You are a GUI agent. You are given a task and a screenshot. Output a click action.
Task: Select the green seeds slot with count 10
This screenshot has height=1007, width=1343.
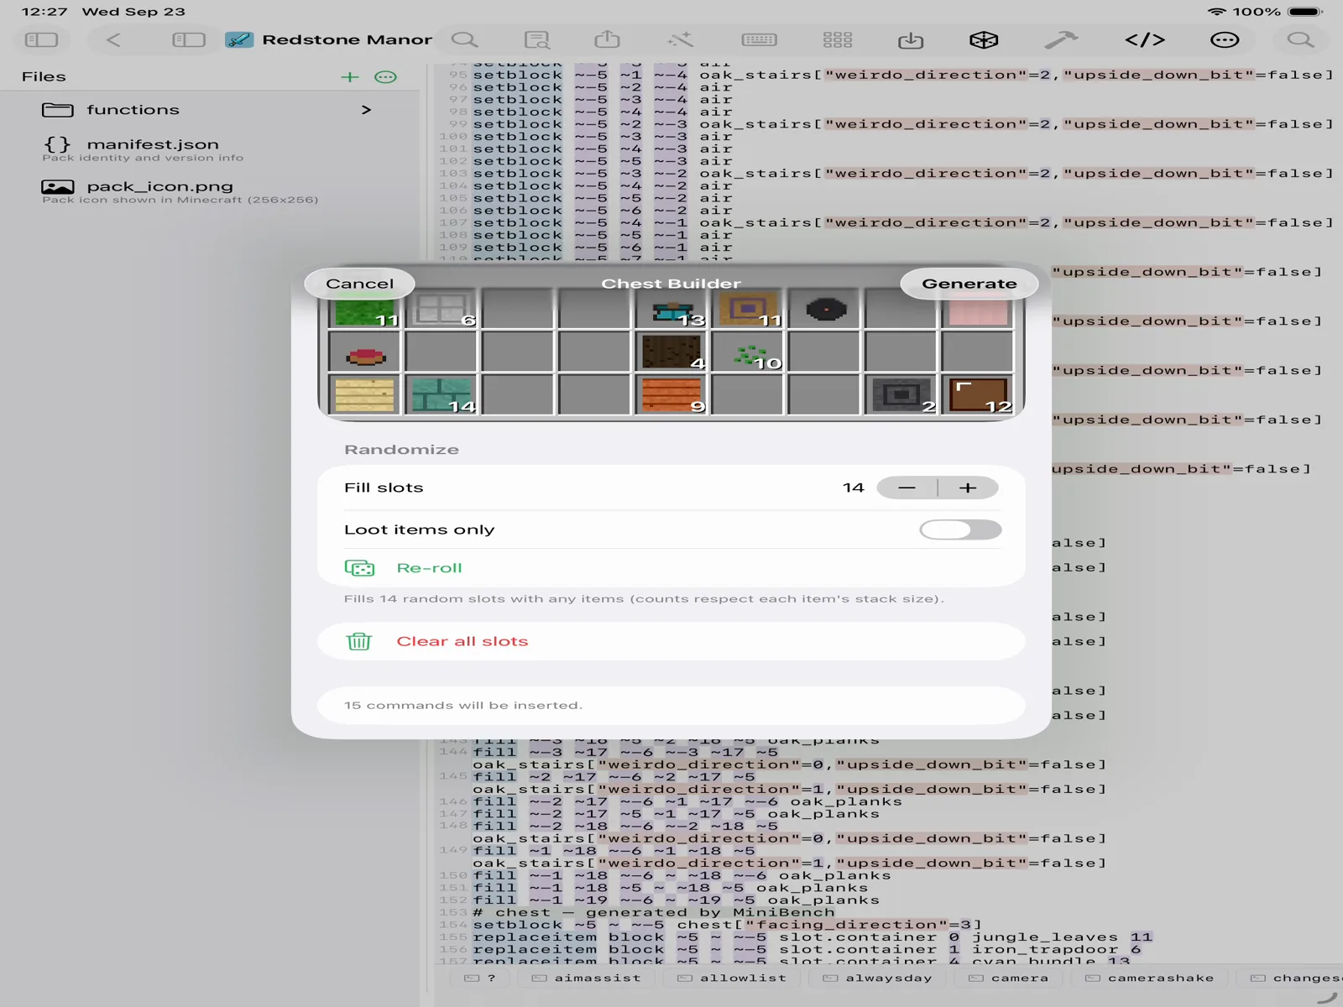[x=748, y=352]
